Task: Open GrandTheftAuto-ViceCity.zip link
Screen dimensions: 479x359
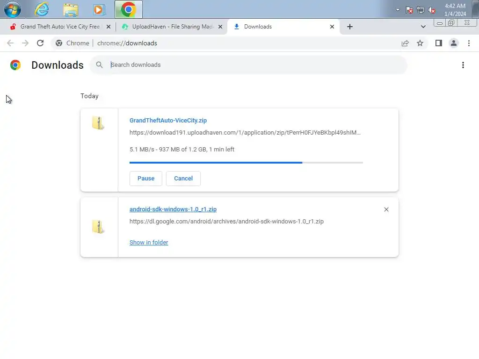Action: point(168,120)
